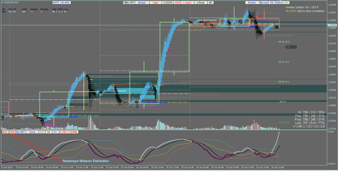Open the EURUSD,M15 chart symbol dropdown arrow

click(3, 3)
